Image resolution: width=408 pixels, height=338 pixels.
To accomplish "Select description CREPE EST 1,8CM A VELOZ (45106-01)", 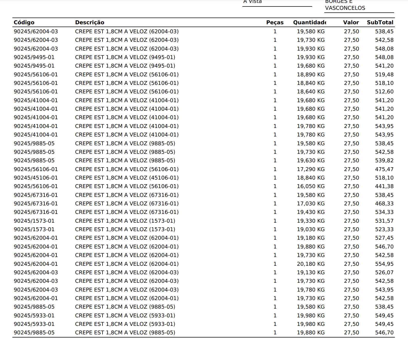I will point(127,178).
